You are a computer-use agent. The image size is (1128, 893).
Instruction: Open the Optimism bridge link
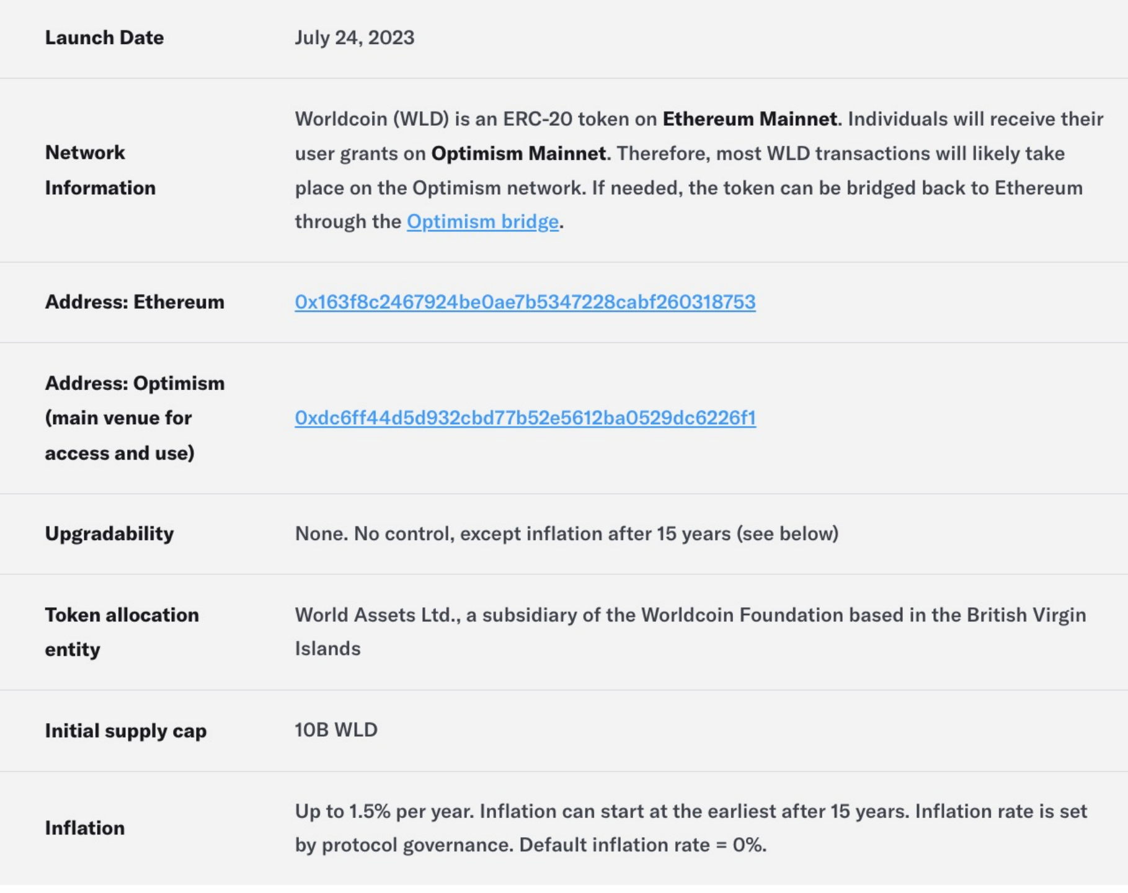(x=482, y=221)
